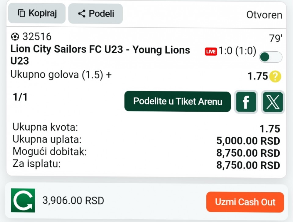
Task: Click the Kopiraj copy button
Action: (x=37, y=13)
